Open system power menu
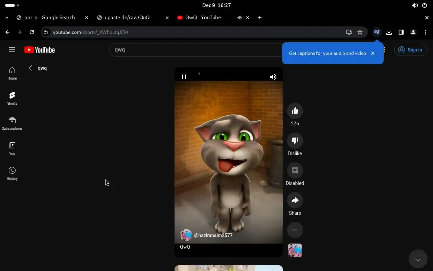Viewport: 433px width, 271px height. coord(425,5)
